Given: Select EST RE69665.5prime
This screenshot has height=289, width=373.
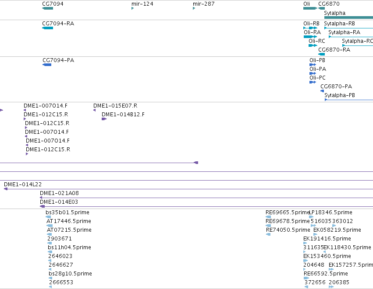Looking at the screenshot, I should pos(268,217).
